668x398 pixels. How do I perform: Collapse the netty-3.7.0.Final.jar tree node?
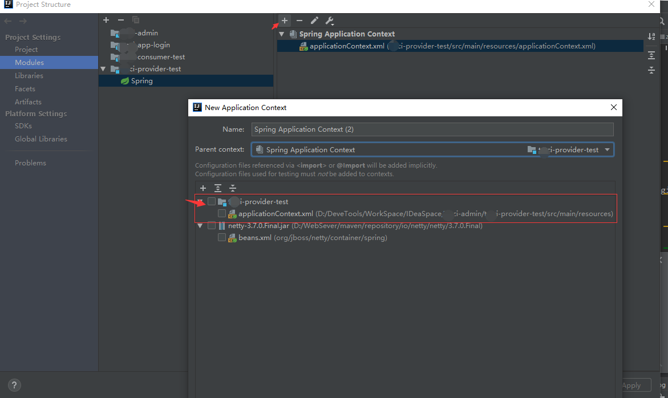[200, 225]
